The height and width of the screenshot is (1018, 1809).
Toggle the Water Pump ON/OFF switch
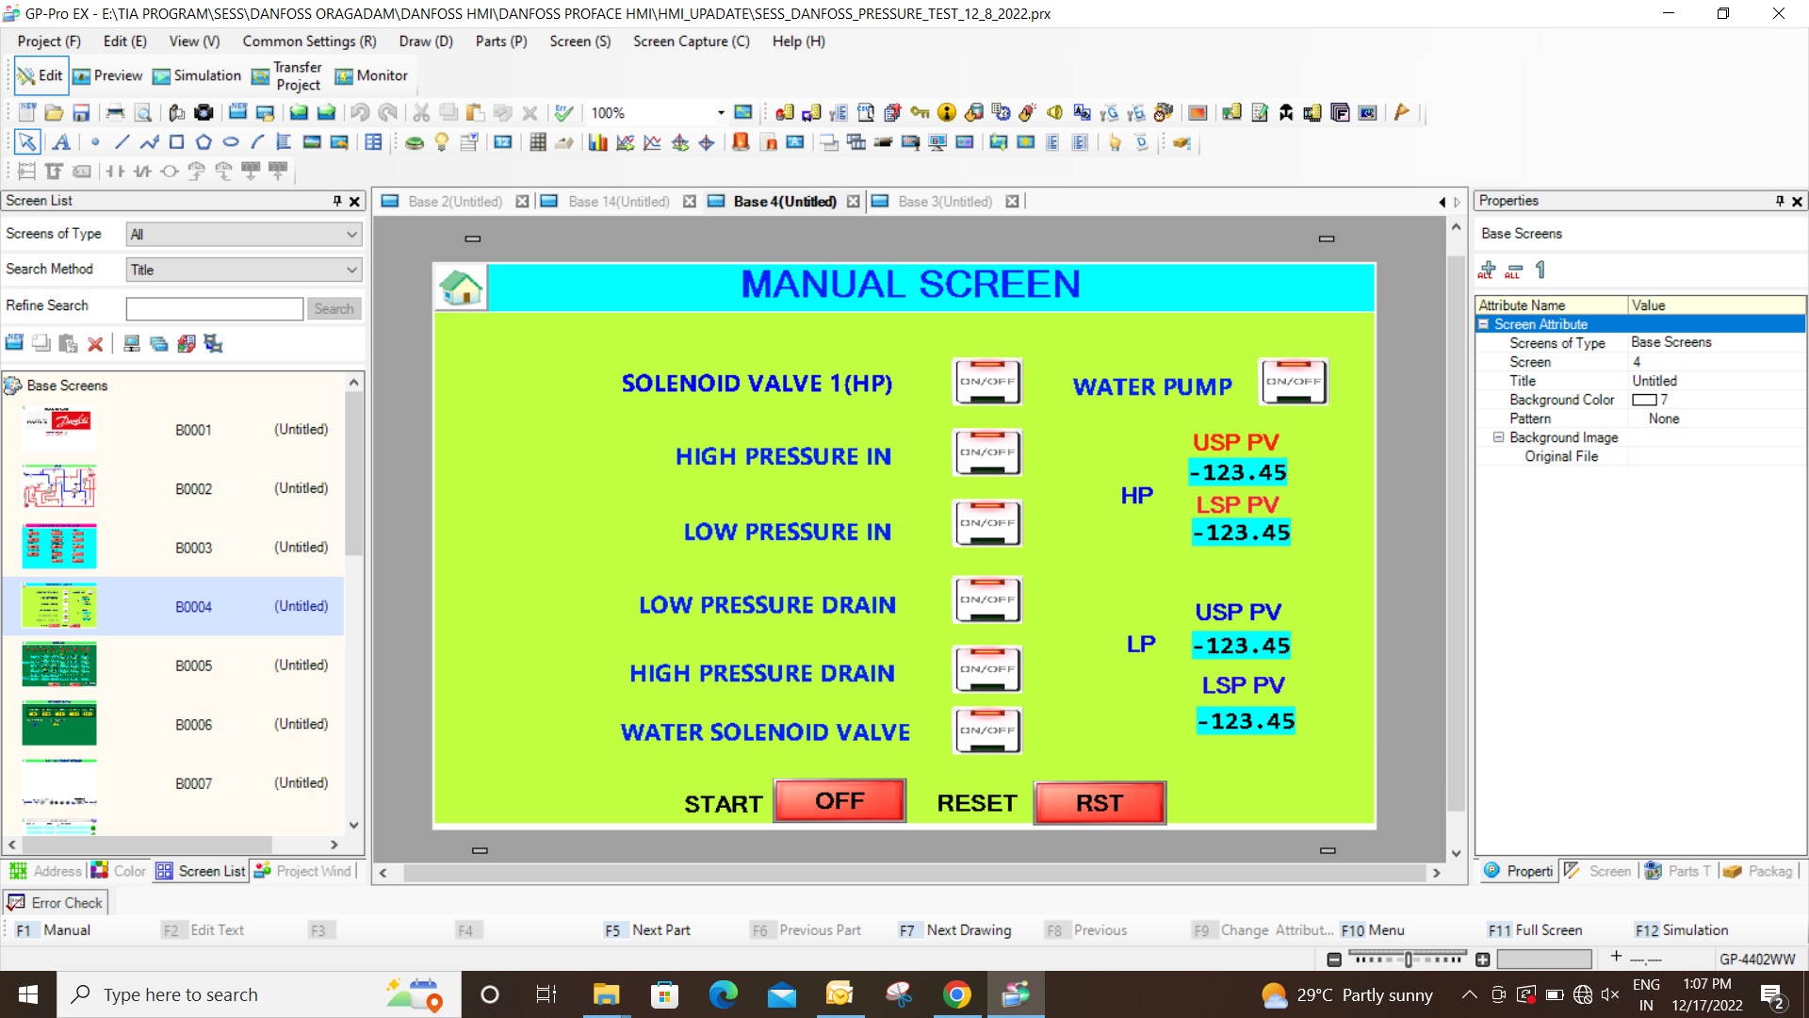(1294, 382)
